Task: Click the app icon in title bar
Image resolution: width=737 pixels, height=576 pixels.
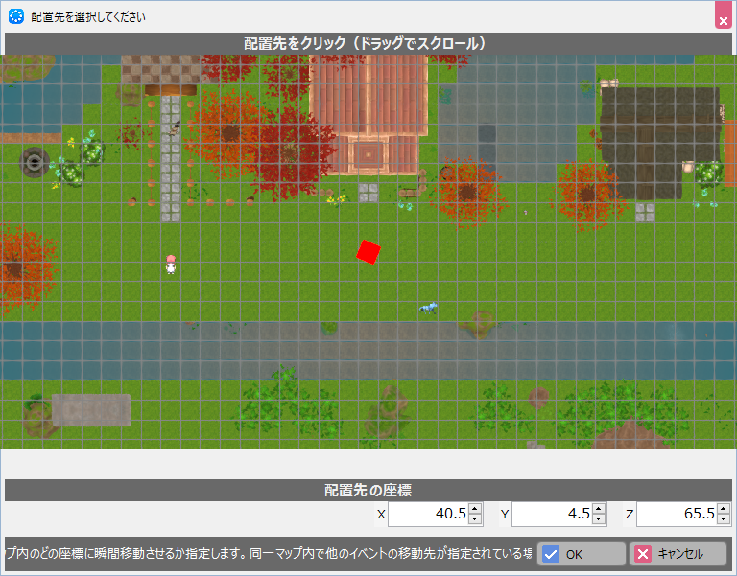Action: click(x=15, y=17)
